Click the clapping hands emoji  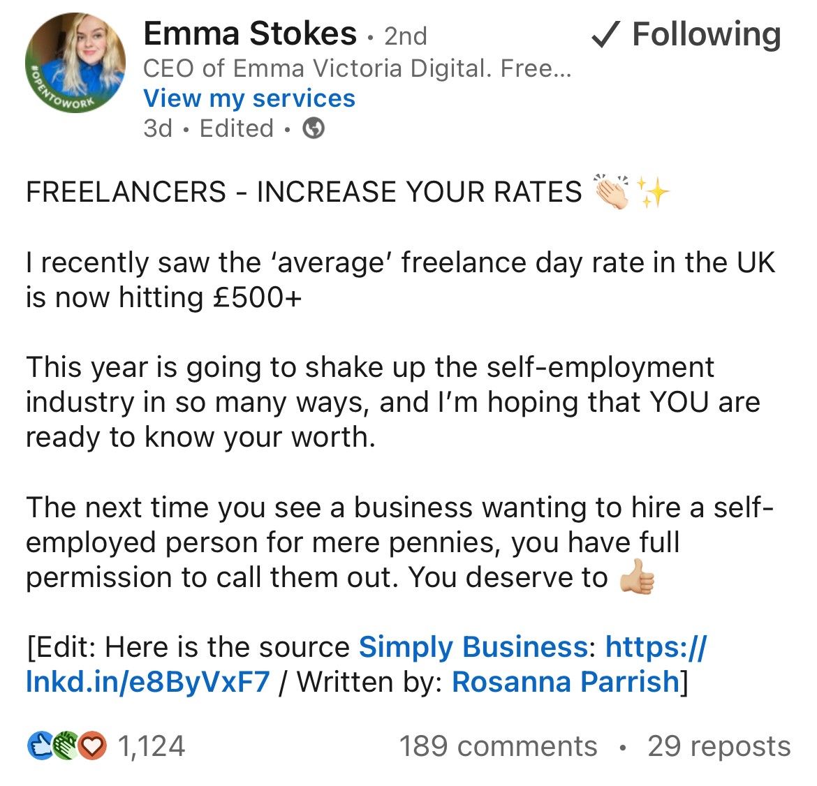coord(613,191)
